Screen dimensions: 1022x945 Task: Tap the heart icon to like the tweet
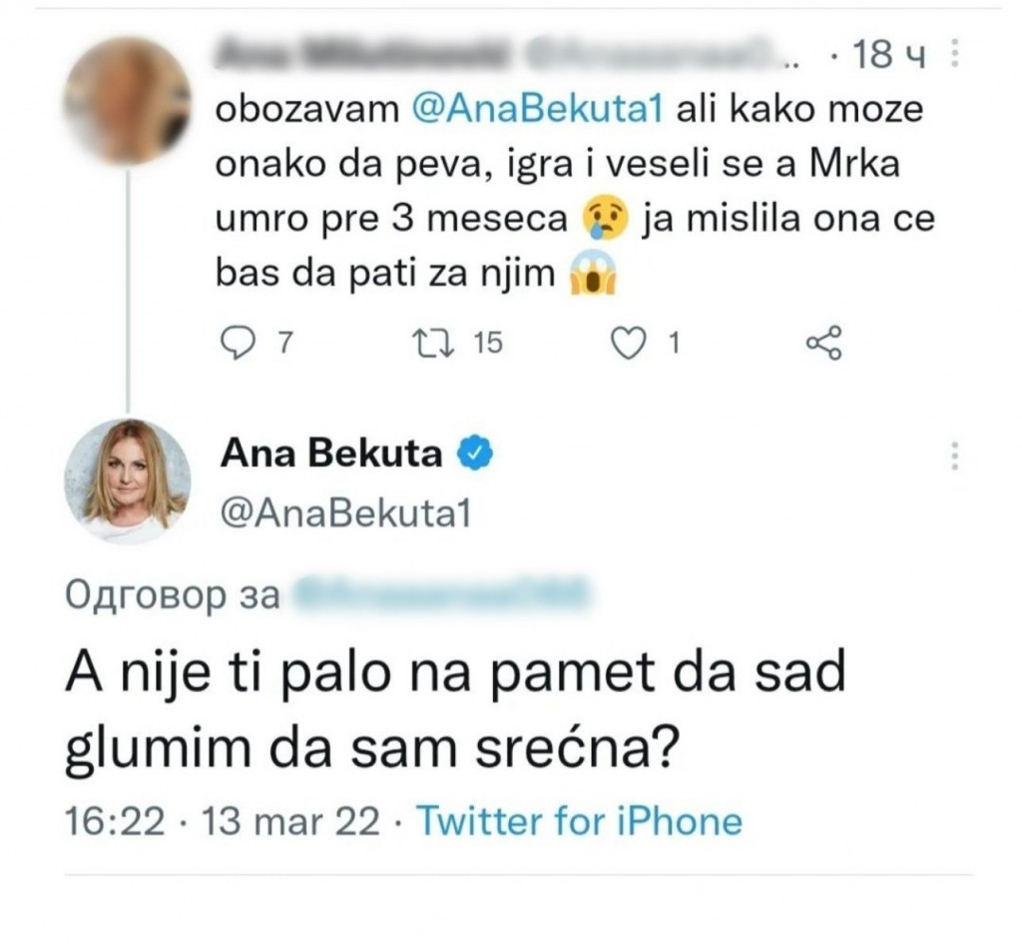click(x=629, y=344)
